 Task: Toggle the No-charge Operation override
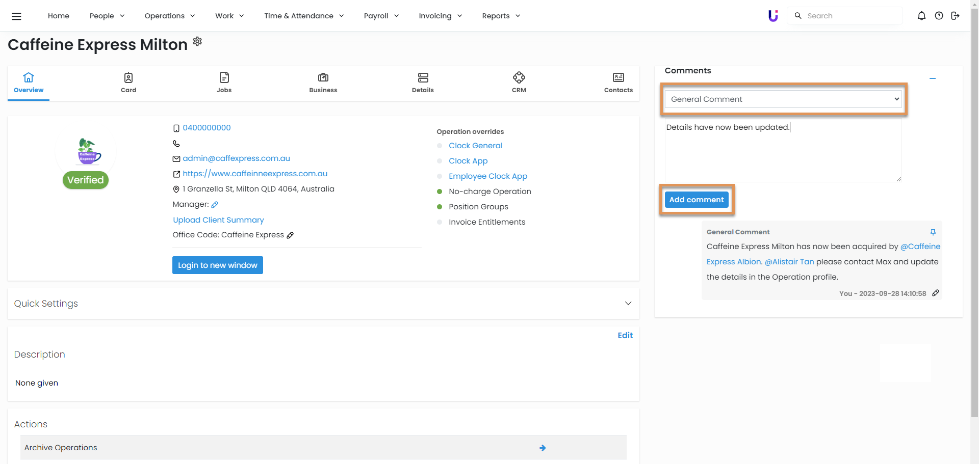[x=440, y=192]
